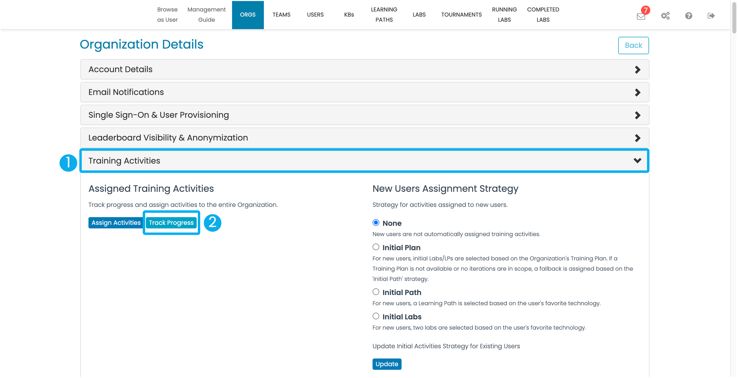This screenshot has width=738, height=378.
Task: Select the Initial Plan radio button
Action: [x=376, y=247]
